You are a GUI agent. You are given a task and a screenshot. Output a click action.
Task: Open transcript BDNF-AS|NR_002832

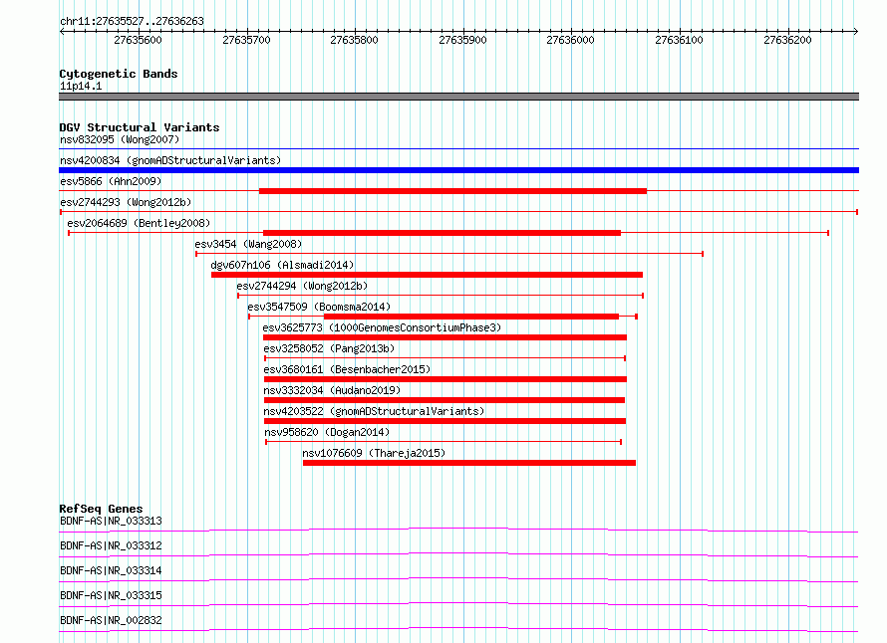pyautogui.click(x=111, y=620)
